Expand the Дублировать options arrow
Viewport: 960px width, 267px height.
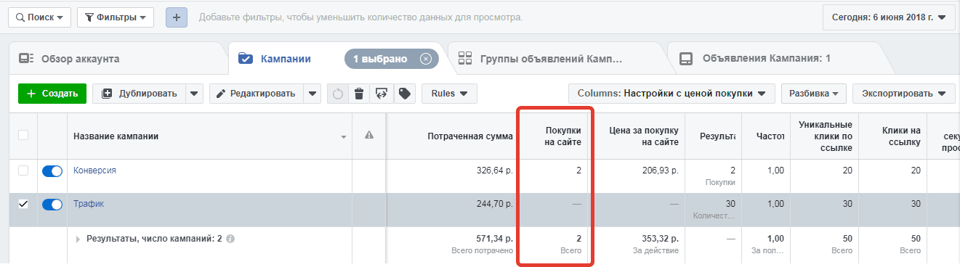195,94
